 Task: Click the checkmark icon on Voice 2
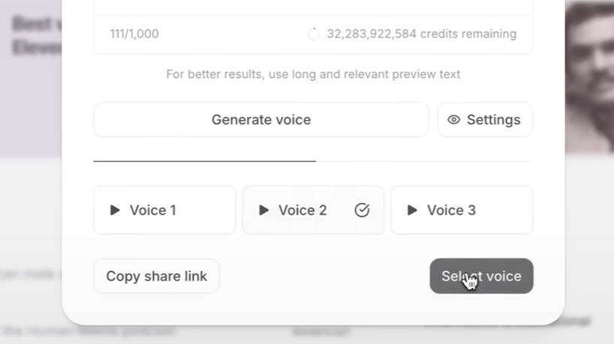(x=362, y=211)
